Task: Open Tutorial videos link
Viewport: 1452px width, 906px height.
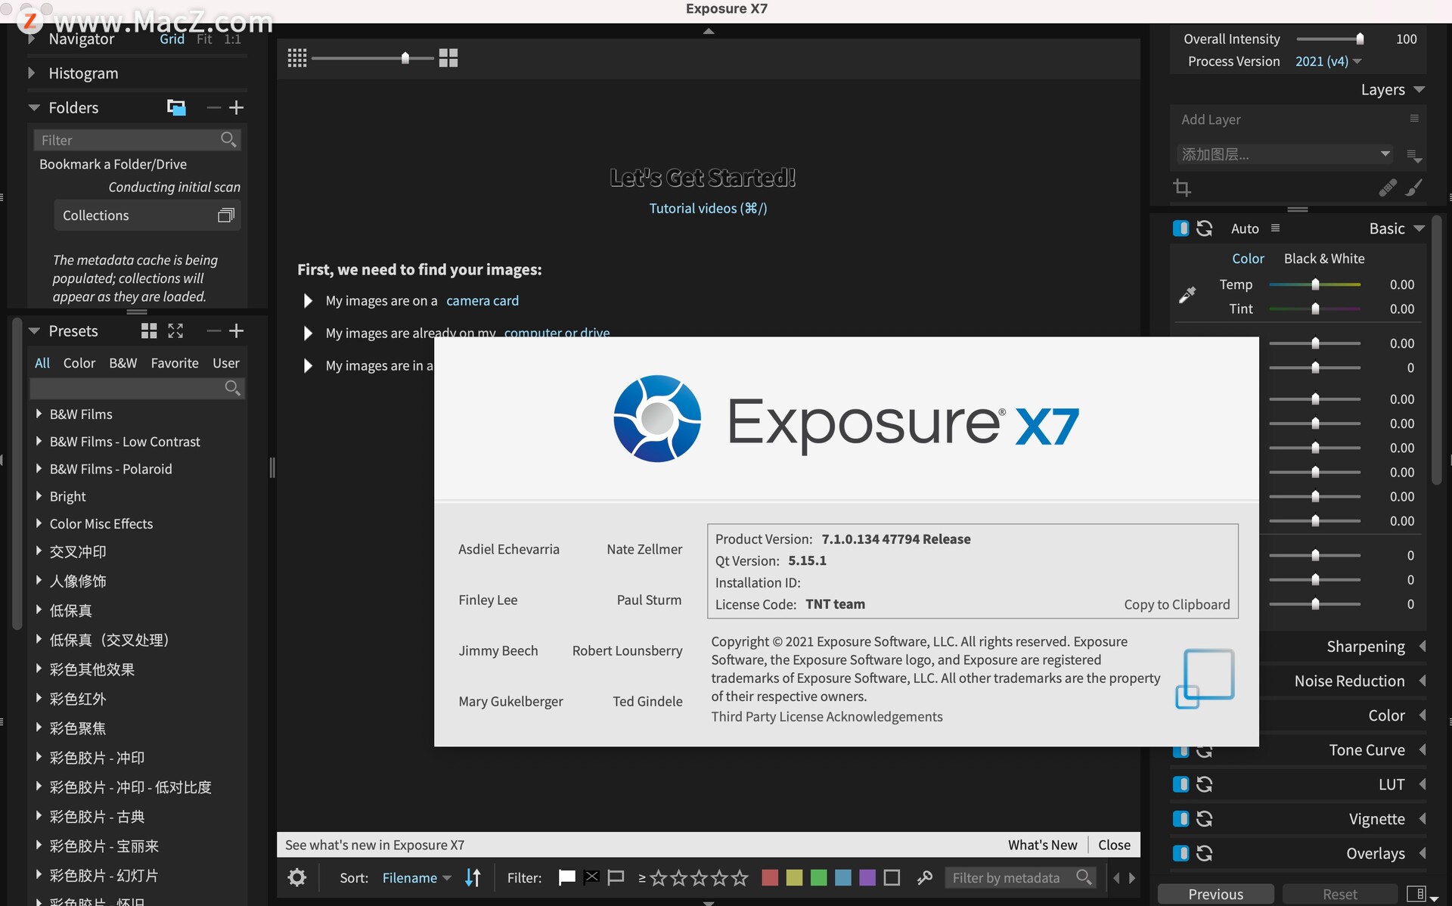Action: [708, 208]
